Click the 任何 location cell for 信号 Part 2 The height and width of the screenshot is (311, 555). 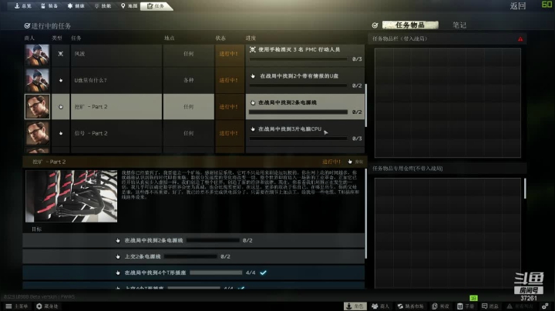189,133
